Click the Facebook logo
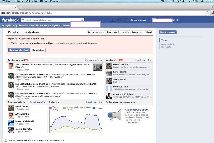The image size is (214, 143). tap(10, 20)
